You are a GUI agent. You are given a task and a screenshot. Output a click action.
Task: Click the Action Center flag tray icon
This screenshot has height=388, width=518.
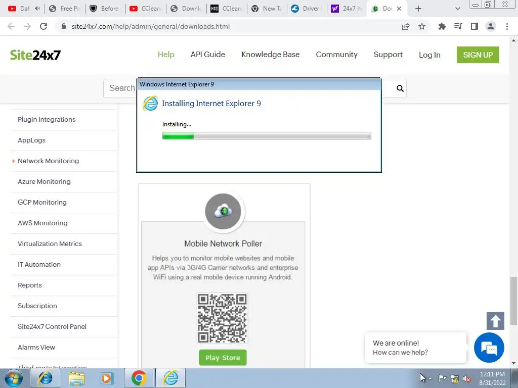[442, 378]
